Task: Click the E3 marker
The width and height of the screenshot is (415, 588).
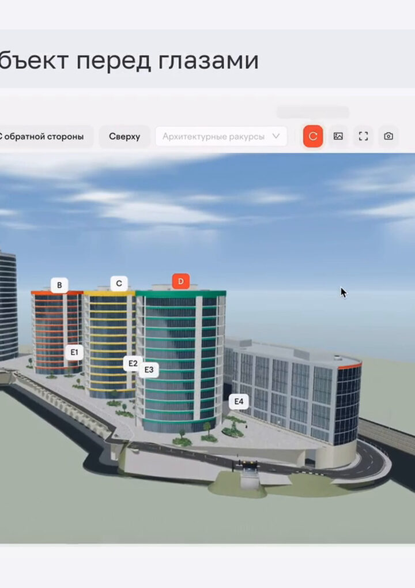Action: (149, 370)
